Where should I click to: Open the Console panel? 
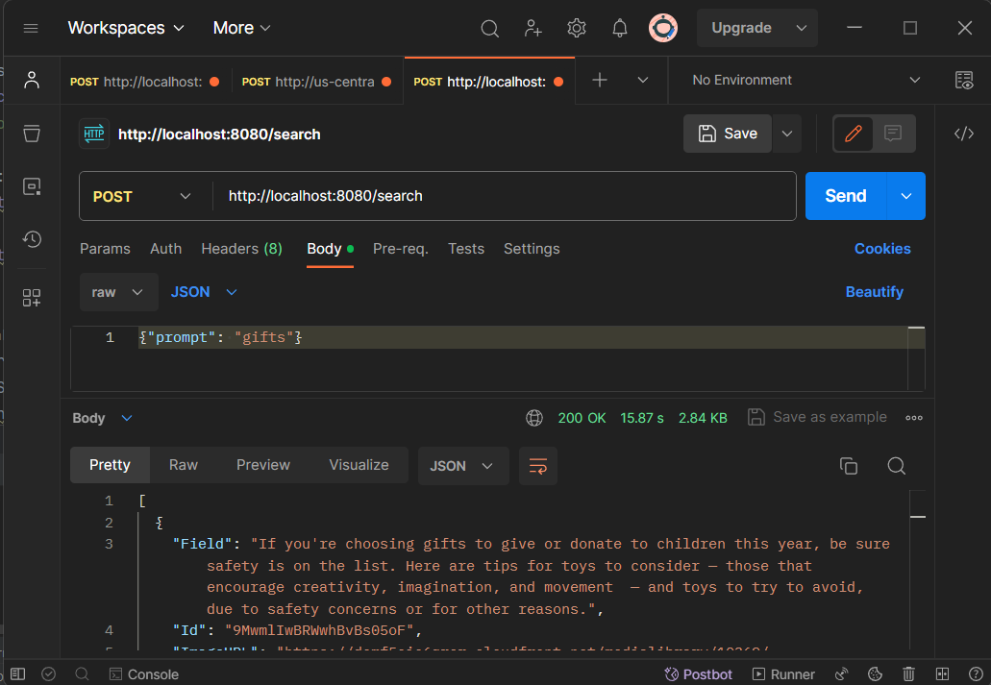pyautogui.click(x=143, y=674)
